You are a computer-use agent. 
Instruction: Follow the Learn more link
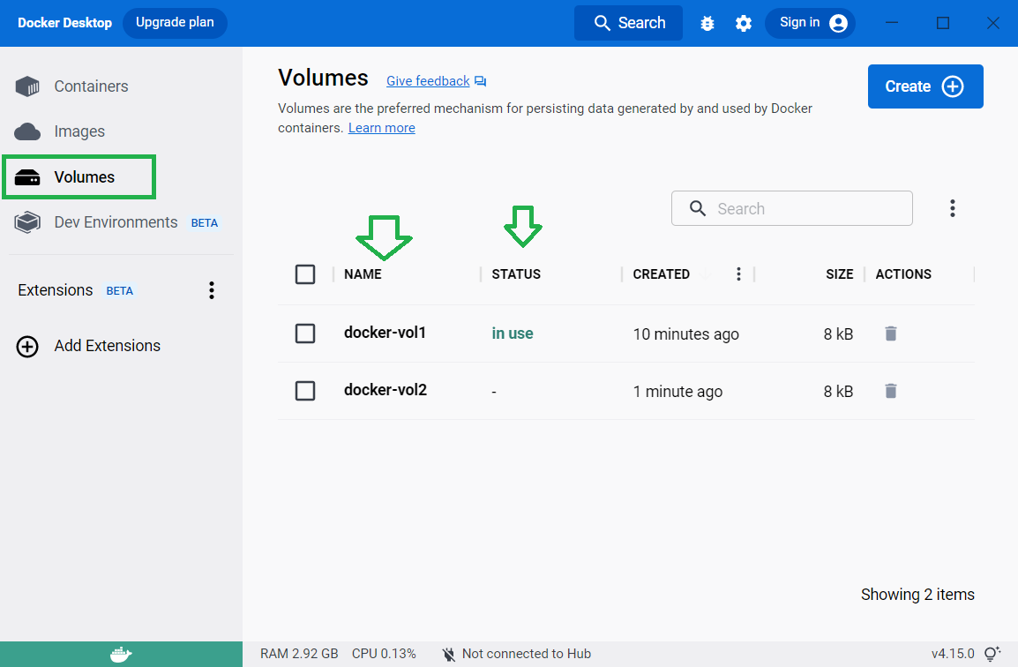(382, 128)
